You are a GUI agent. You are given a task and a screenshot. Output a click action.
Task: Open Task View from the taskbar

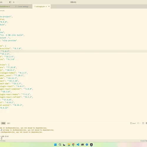(x=64, y=145)
